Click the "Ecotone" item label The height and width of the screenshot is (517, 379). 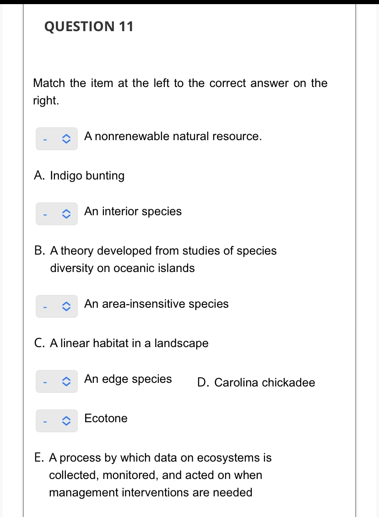click(x=106, y=418)
